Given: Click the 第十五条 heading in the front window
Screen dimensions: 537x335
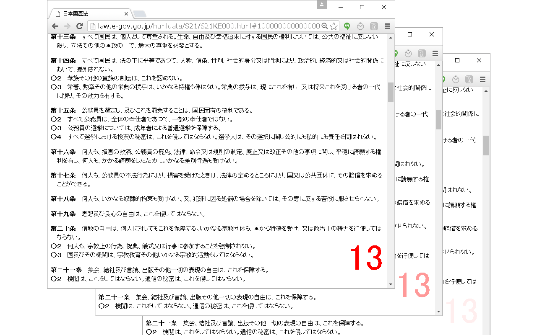Looking at the screenshot, I should [63, 111].
